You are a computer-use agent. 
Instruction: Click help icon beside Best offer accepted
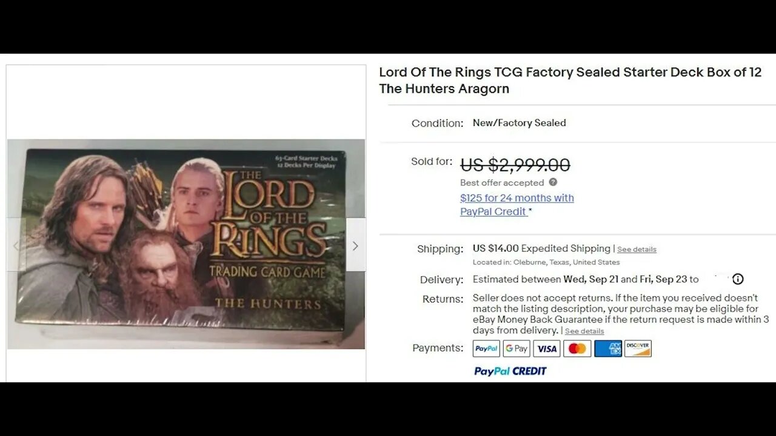pyautogui.click(x=553, y=182)
